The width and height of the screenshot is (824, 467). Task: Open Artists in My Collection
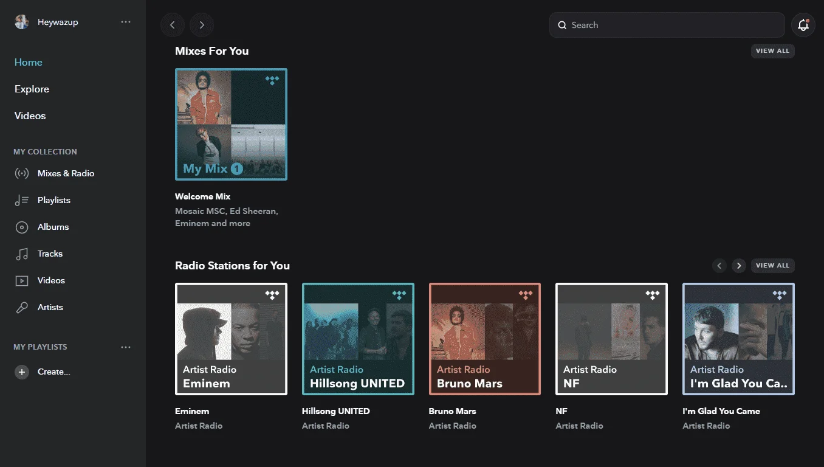coord(50,307)
